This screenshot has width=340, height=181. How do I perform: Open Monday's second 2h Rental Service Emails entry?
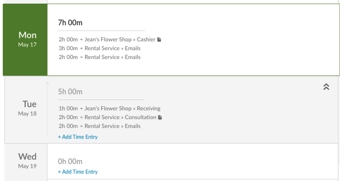coord(100,57)
